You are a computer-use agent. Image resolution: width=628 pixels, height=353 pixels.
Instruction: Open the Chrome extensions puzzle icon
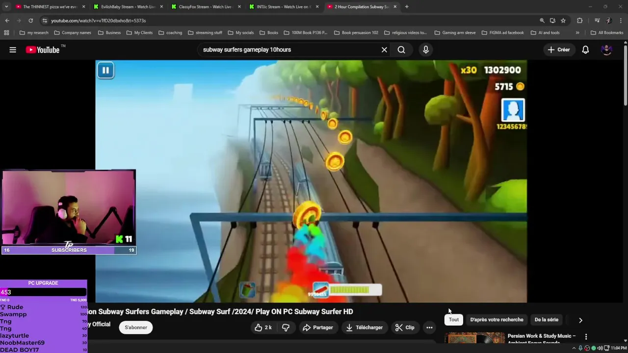579,21
